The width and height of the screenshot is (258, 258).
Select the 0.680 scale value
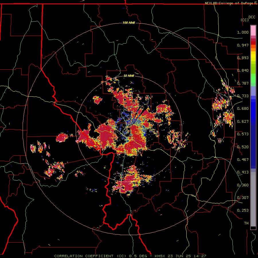point(243,109)
